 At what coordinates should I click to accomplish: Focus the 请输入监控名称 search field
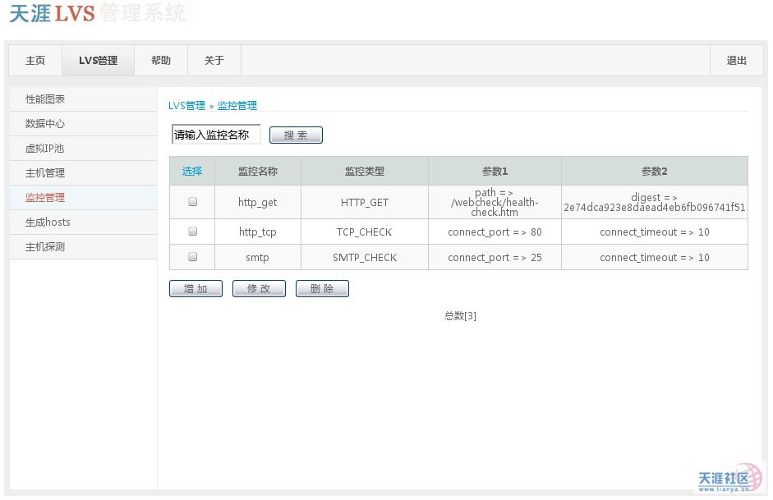click(x=216, y=135)
